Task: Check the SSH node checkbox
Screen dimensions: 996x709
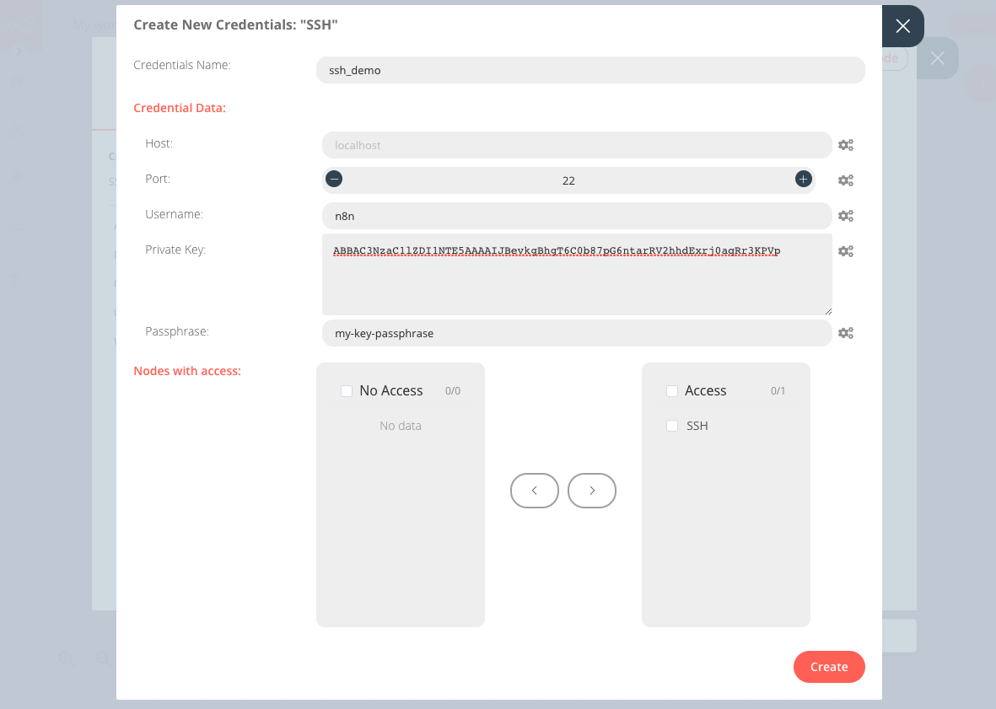Action: pos(671,426)
